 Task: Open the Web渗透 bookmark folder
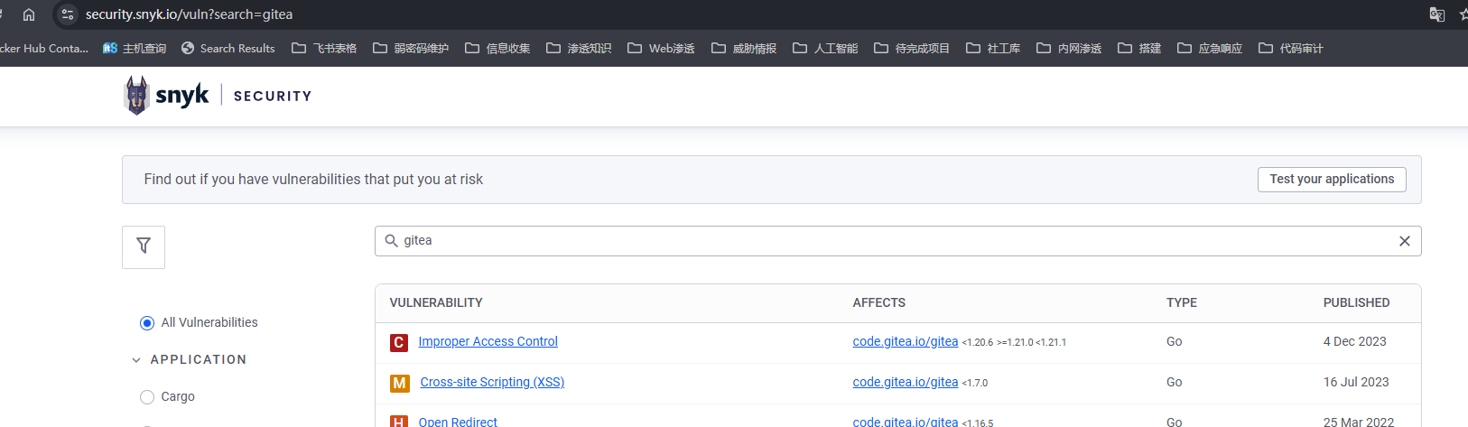pos(661,48)
